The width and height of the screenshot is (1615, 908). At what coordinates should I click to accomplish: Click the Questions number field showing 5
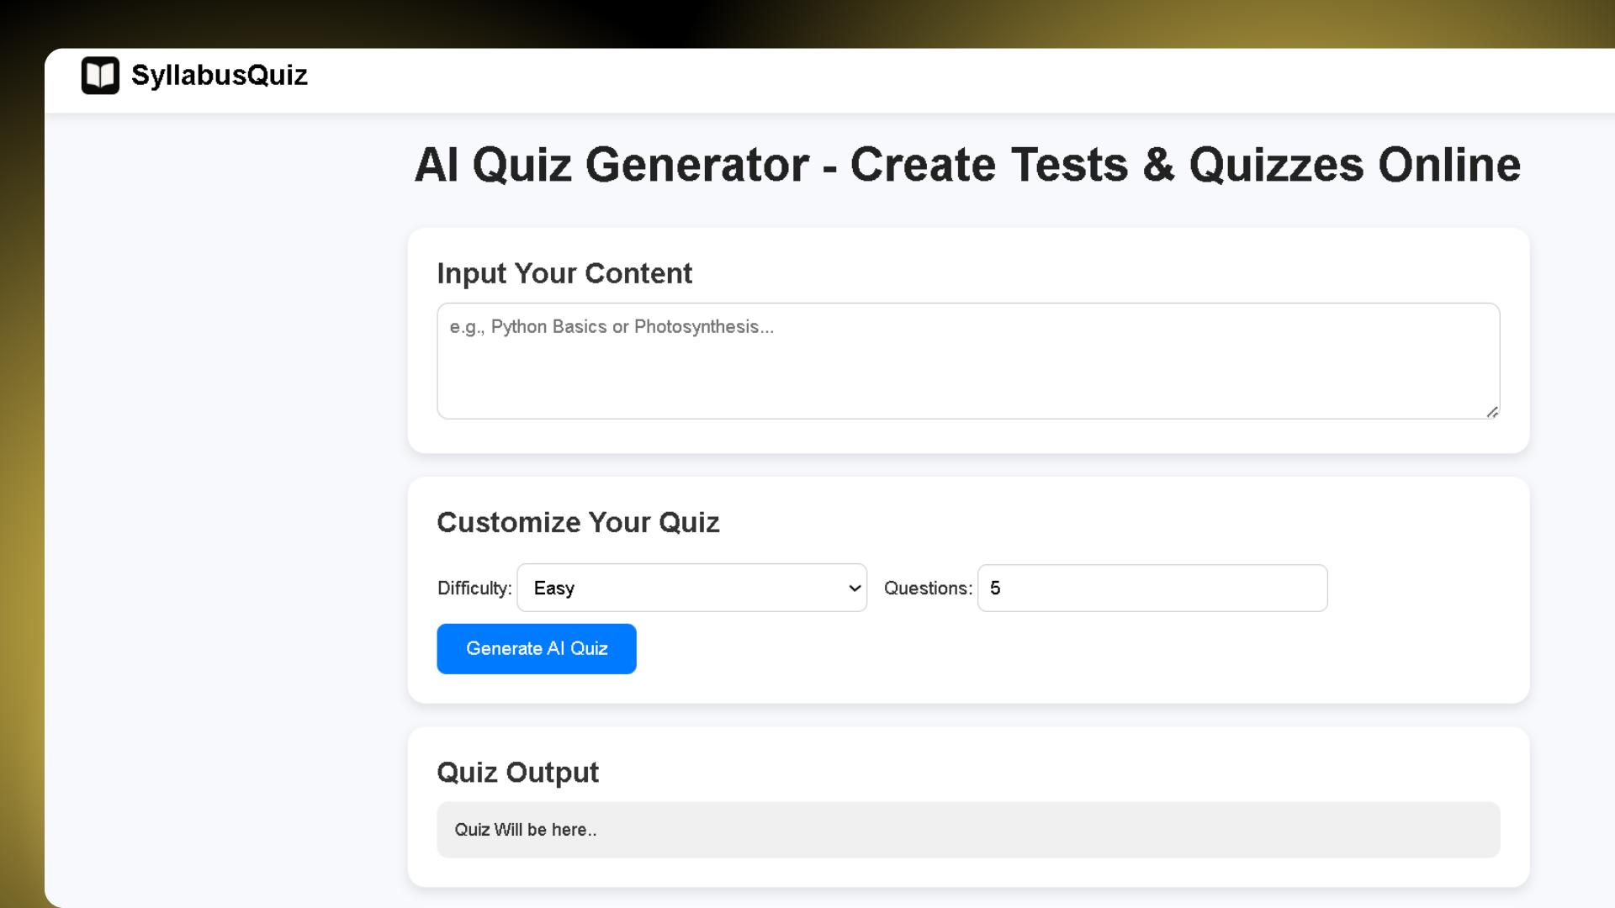pos(1152,588)
